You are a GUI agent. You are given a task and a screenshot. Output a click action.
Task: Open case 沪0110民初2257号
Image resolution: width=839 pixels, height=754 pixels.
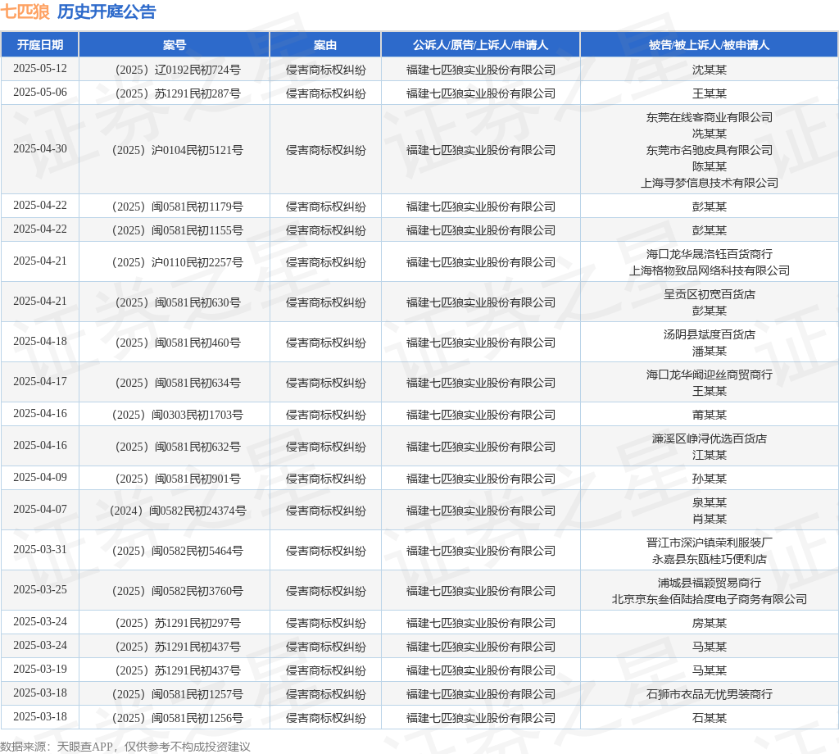tap(178, 263)
